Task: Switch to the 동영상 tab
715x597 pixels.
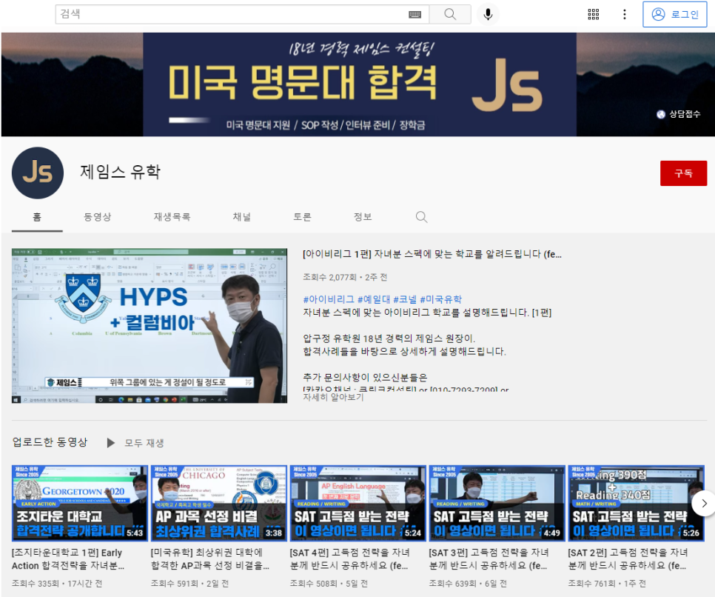Action: coord(97,217)
